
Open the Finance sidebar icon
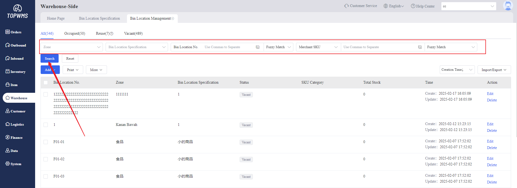click(x=8, y=137)
